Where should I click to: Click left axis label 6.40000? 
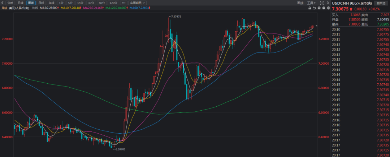click(x=7, y=137)
